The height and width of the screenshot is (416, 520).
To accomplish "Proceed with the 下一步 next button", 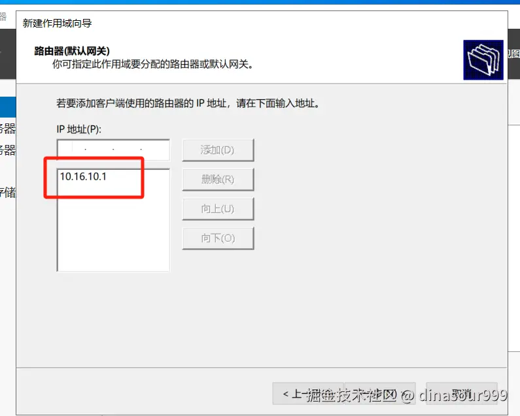I will click(x=380, y=394).
